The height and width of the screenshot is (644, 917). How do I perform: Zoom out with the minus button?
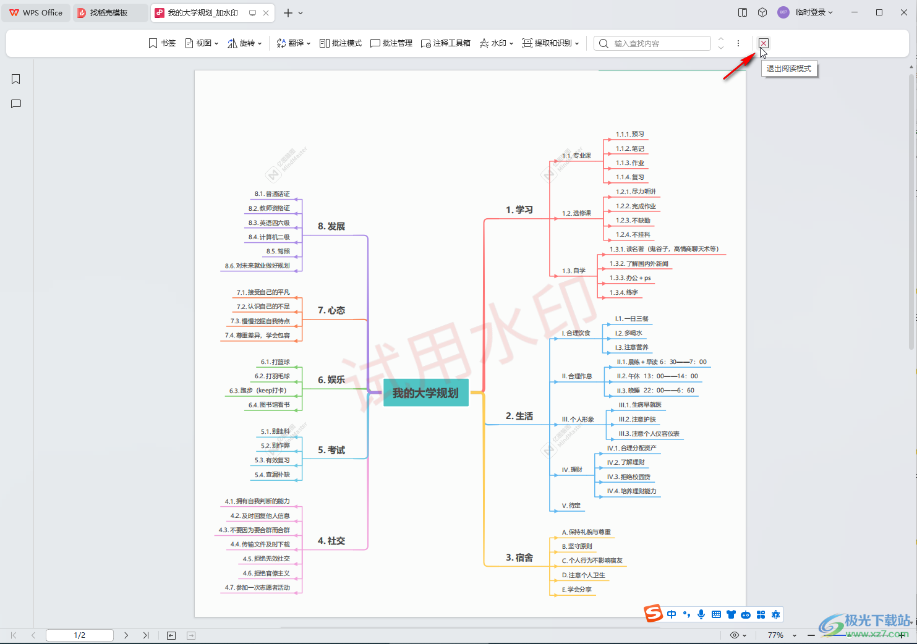point(811,635)
